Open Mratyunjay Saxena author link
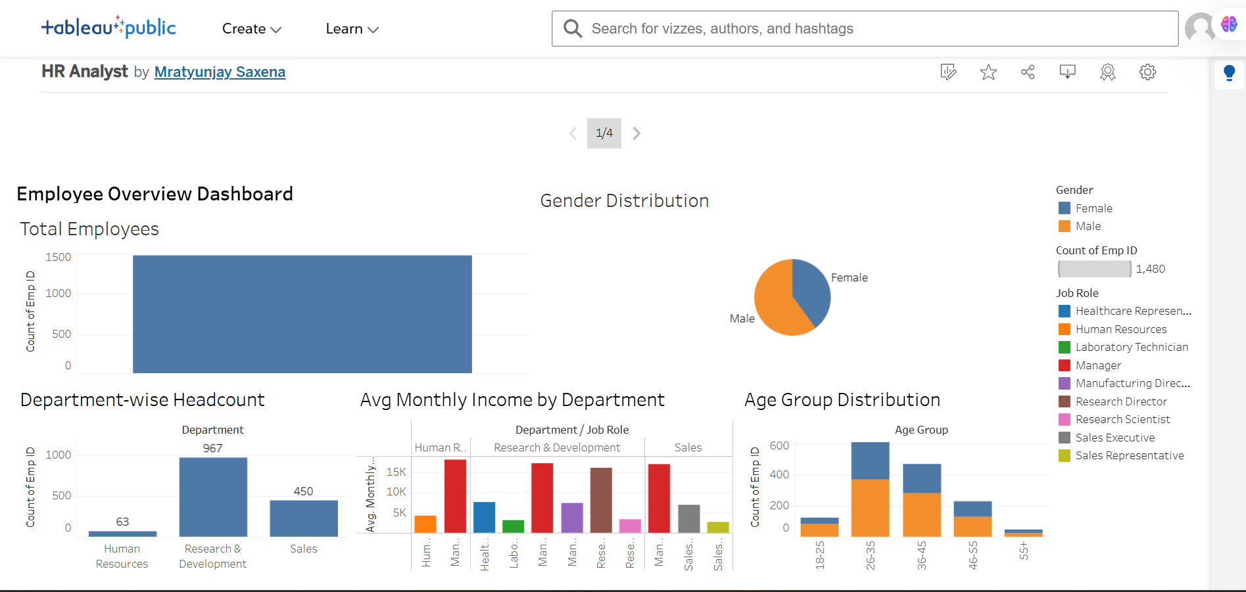This screenshot has height=592, width=1246. point(220,72)
